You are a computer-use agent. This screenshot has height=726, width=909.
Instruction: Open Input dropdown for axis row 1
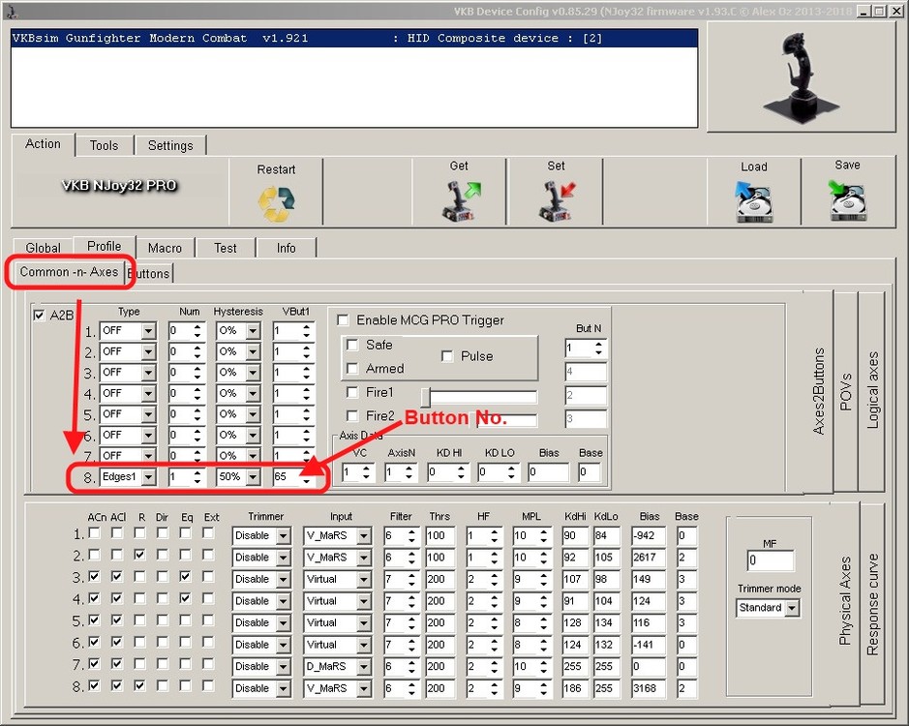tap(363, 536)
